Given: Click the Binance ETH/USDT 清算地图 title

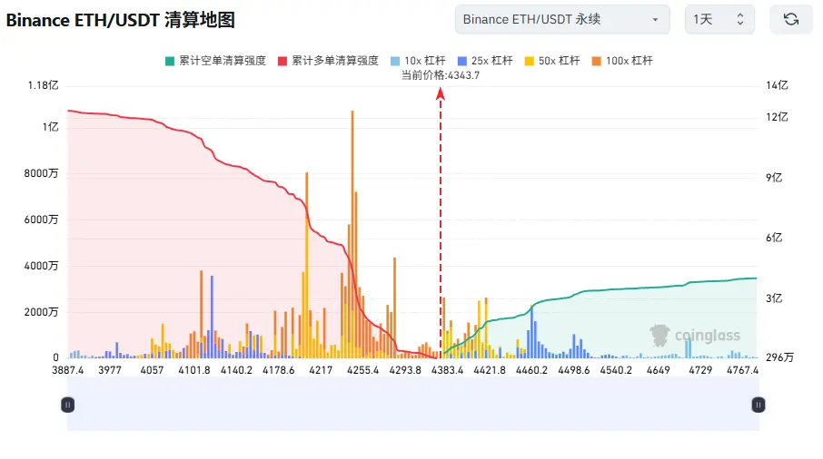Looking at the screenshot, I should (120, 20).
